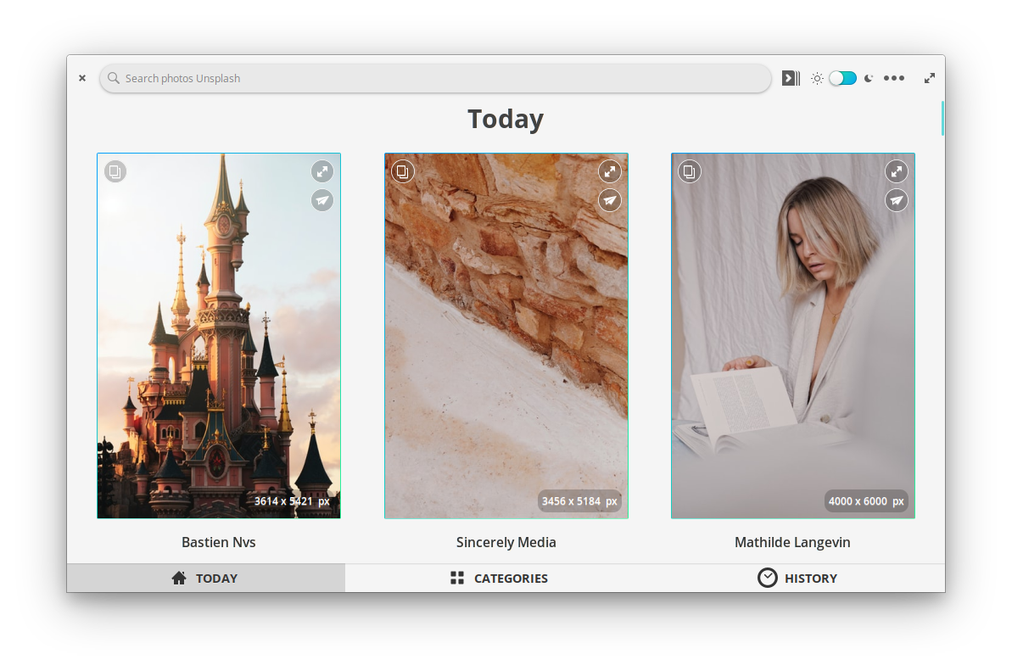The width and height of the screenshot is (1012, 671).
Task: Open author Mathilde Langevin link
Action: click(792, 542)
